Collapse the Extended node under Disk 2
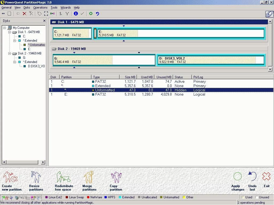This screenshot has width=274, height=205. [15, 62]
